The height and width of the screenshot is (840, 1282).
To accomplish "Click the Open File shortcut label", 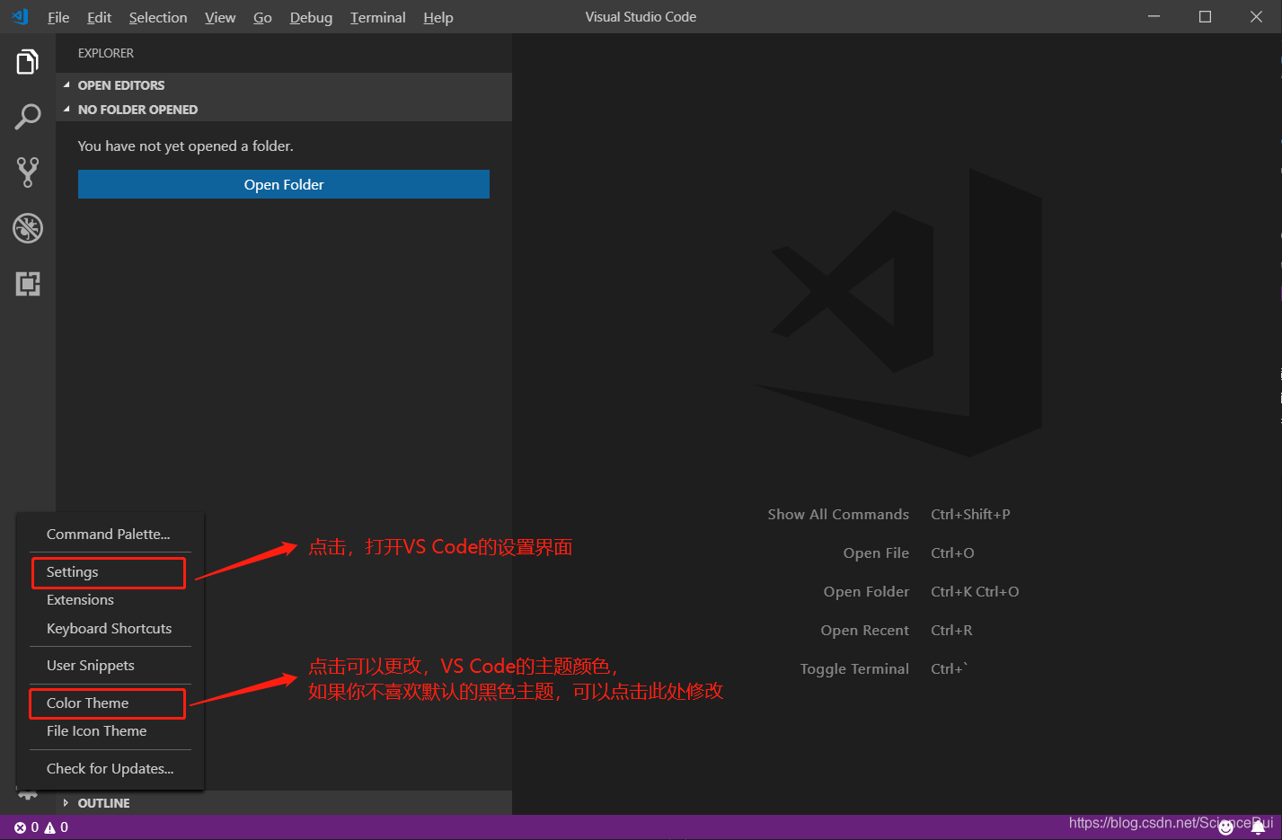I will pos(876,553).
